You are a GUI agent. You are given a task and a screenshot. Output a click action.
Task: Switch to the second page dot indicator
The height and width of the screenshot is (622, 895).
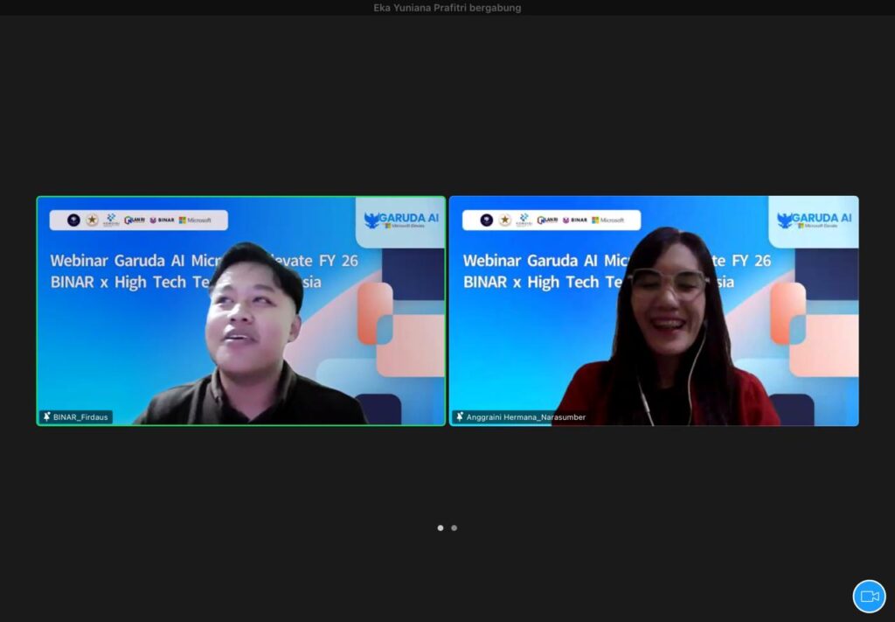[x=454, y=528]
